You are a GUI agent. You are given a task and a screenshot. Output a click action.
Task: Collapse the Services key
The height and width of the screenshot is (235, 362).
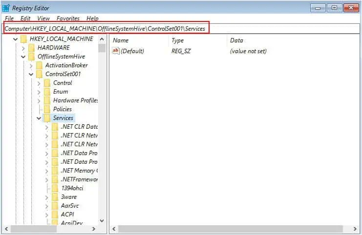[x=39, y=118]
